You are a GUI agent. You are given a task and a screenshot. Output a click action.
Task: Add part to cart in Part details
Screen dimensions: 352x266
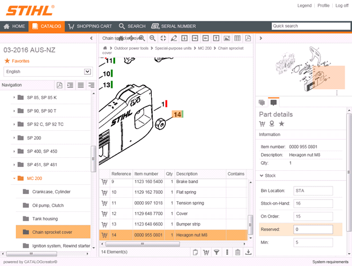pyautogui.click(x=262, y=124)
